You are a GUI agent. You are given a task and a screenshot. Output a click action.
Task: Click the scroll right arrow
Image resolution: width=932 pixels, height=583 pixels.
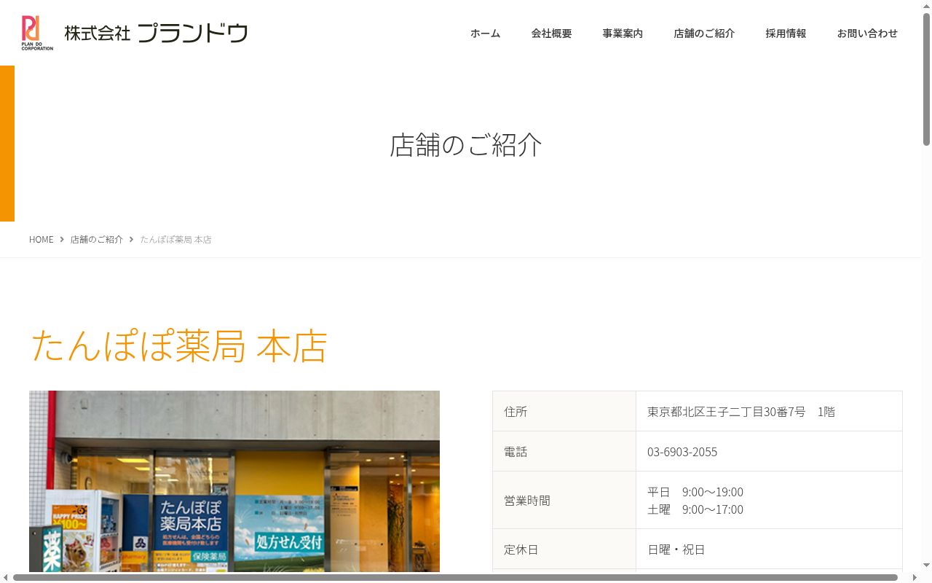[x=915, y=577]
